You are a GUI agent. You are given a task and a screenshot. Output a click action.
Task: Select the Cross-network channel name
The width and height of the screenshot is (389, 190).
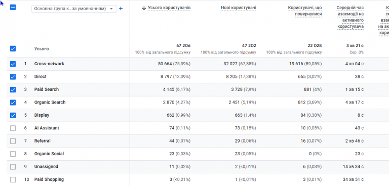(49, 64)
